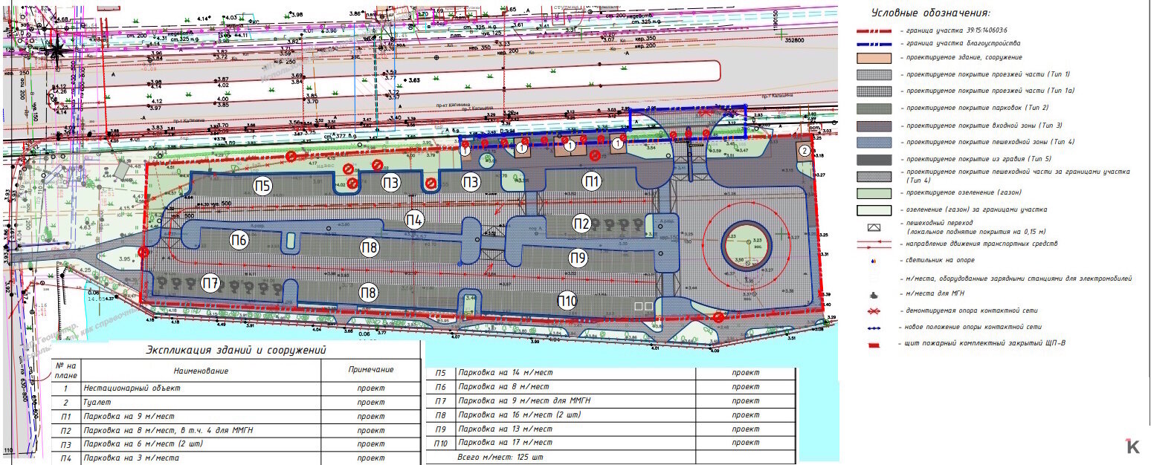This screenshot has width=1151, height=465.
Task: Click the pedestrian crossing symbol in the legend
Action: click(874, 227)
